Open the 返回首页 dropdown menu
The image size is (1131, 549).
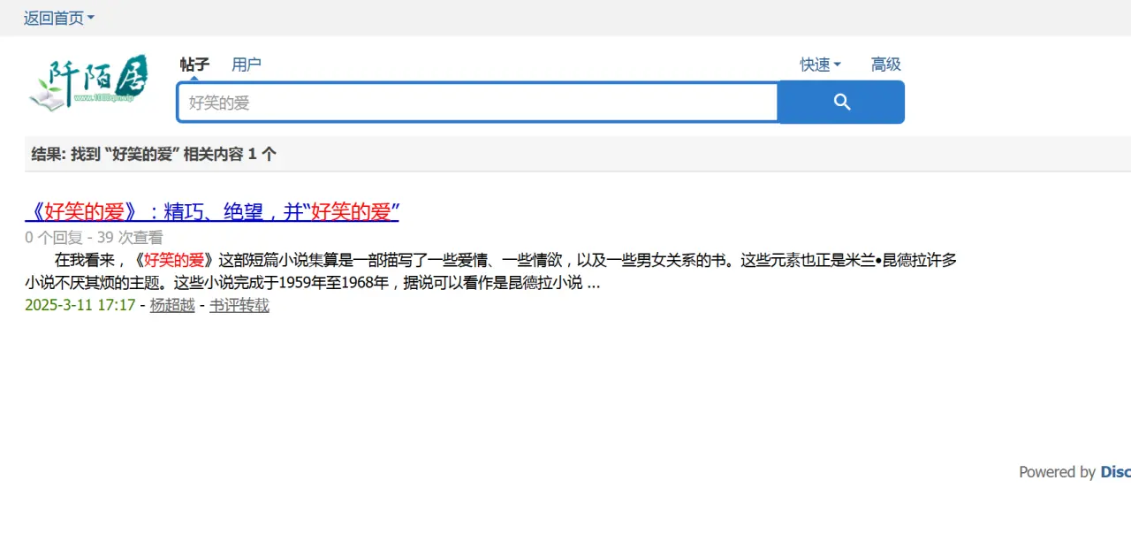[58, 18]
